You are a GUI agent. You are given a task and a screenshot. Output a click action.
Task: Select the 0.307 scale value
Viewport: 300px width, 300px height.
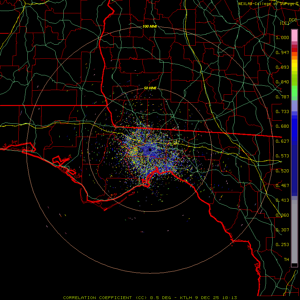pos(282,230)
